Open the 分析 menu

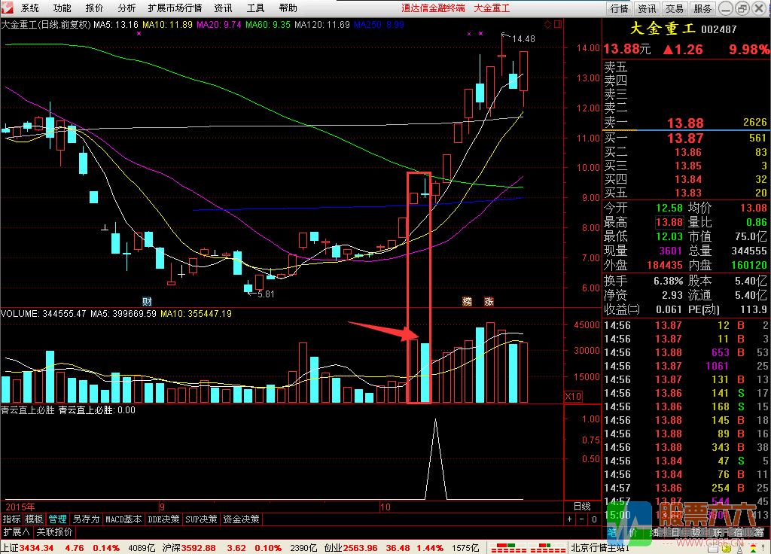click(x=126, y=8)
